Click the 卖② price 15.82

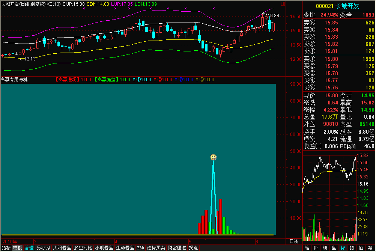[331, 44]
